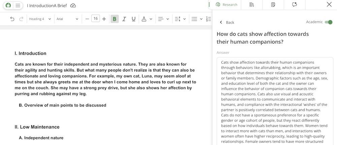Click the font size 16 field
Screen dimensions: 337x145
click(x=95, y=19)
